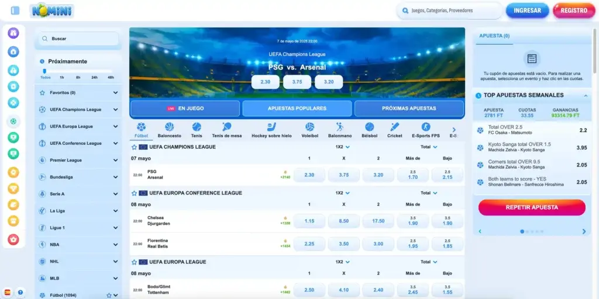Image resolution: width=599 pixels, height=299 pixels.
Task: Change language via Spanish flag icon
Action: coord(8,293)
